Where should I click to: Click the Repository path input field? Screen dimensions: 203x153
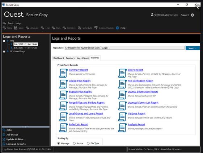[x=124, y=48]
